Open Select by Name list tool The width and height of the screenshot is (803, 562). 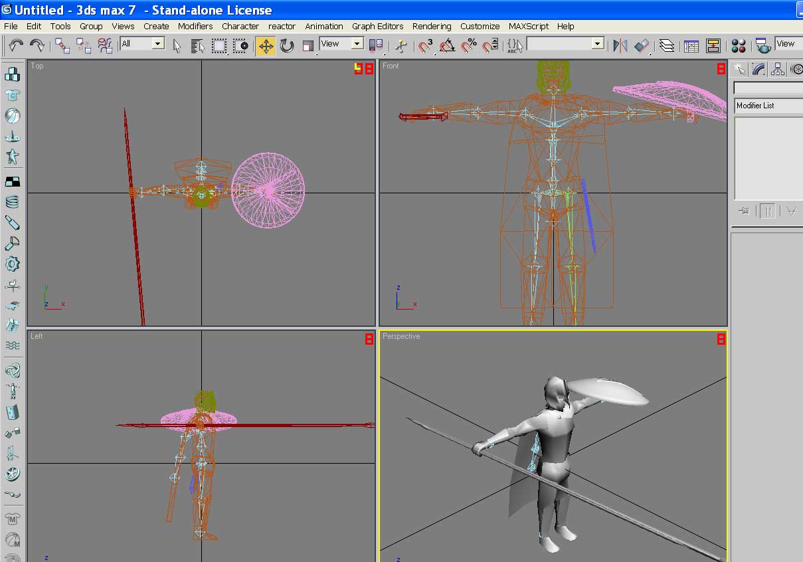coord(198,46)
